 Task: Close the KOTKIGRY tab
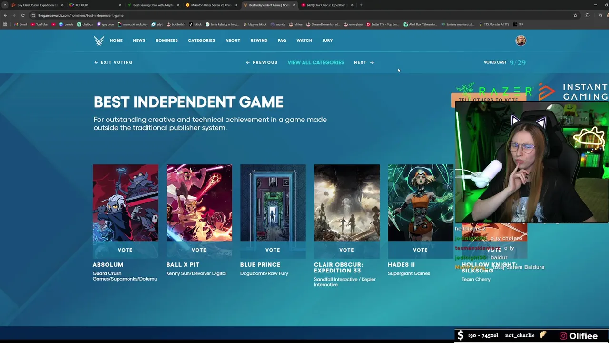120,5
